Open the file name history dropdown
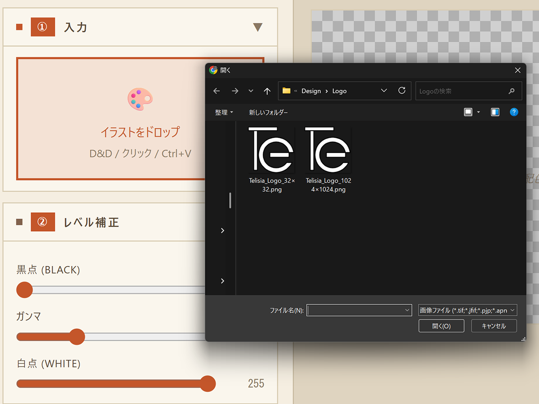539x404 pixels. (407, 310)
